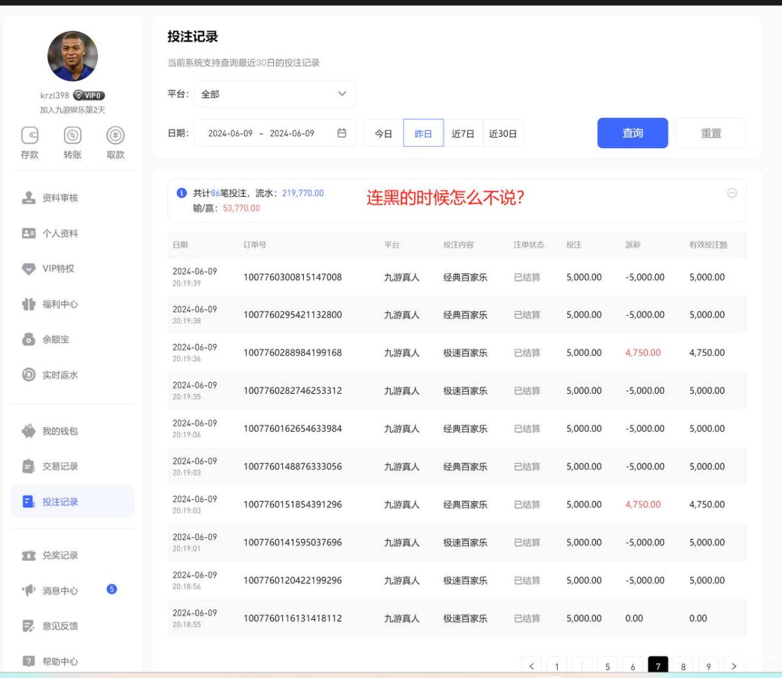Jump to page 8 in pagination
Viewport: 782px width, 678px height.
pyautogui.click(x=683, y=666)
